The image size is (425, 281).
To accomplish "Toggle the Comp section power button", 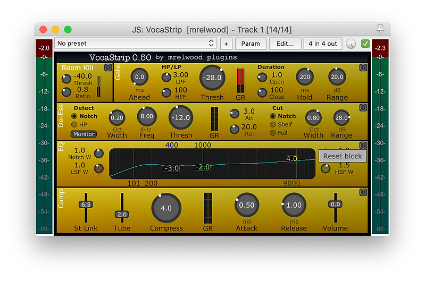I will pyautogui.click(x=363, y=192).
